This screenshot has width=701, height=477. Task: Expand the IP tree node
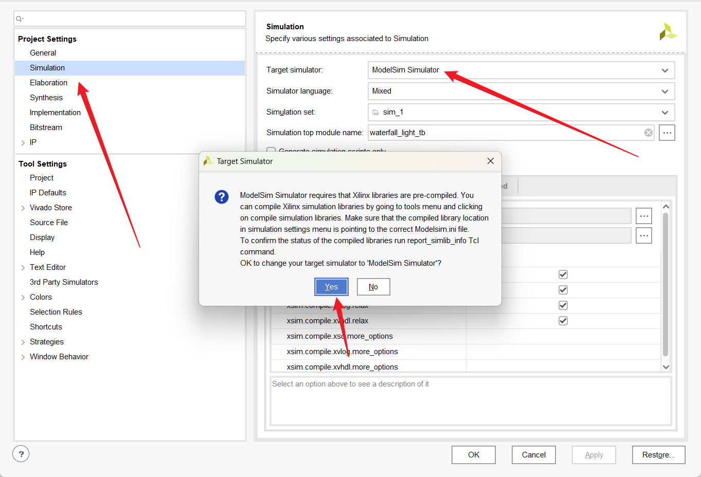[23, 142]
